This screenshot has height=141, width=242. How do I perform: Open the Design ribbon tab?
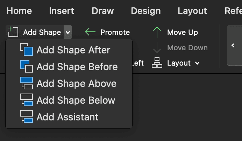pyautogui.click(x=146, y=11)
